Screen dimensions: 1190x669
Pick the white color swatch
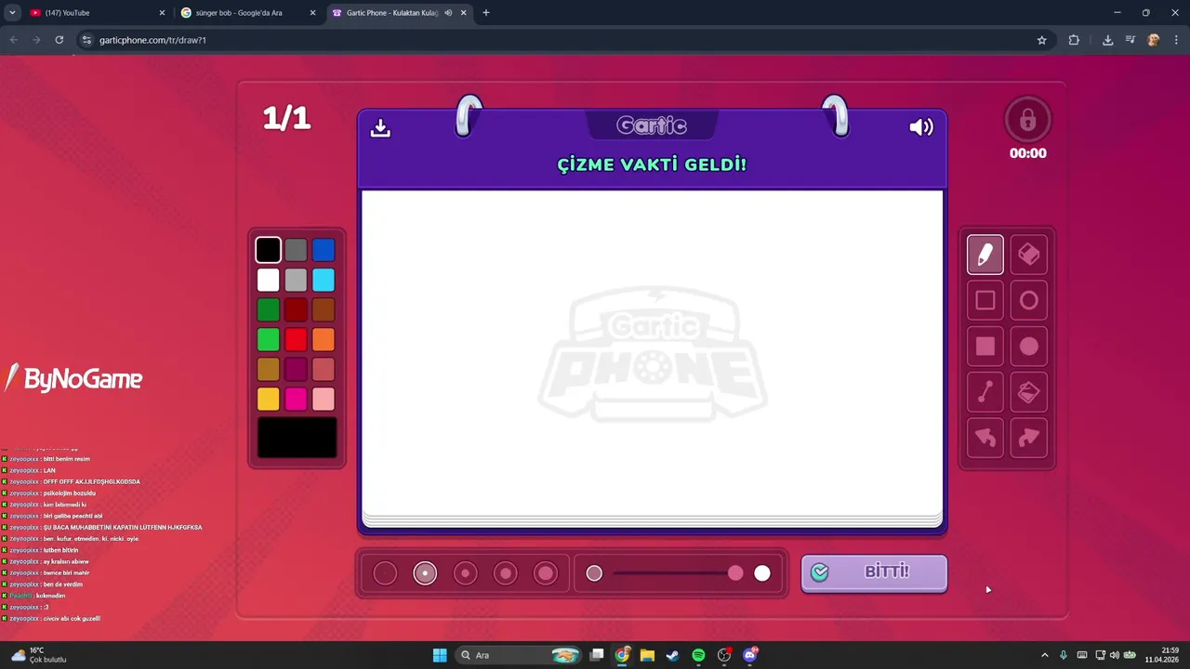click(x=268, y=280)
